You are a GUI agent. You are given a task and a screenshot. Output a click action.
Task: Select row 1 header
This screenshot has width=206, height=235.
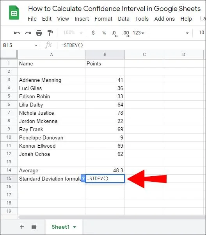9,63
